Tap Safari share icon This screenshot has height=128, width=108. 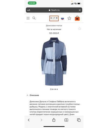point(54,120)
